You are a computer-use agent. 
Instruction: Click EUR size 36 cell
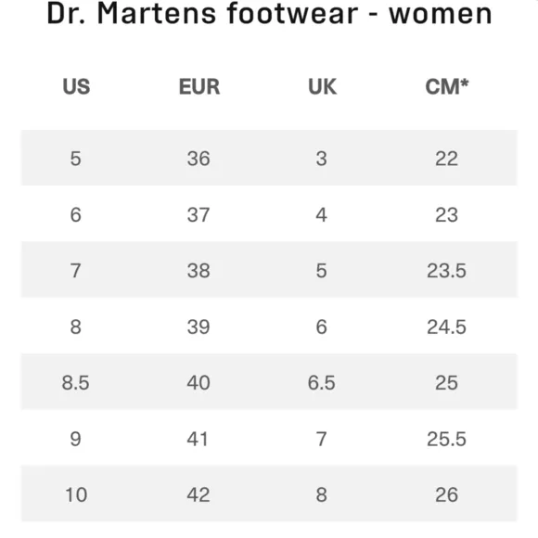[x=199, y=159]
